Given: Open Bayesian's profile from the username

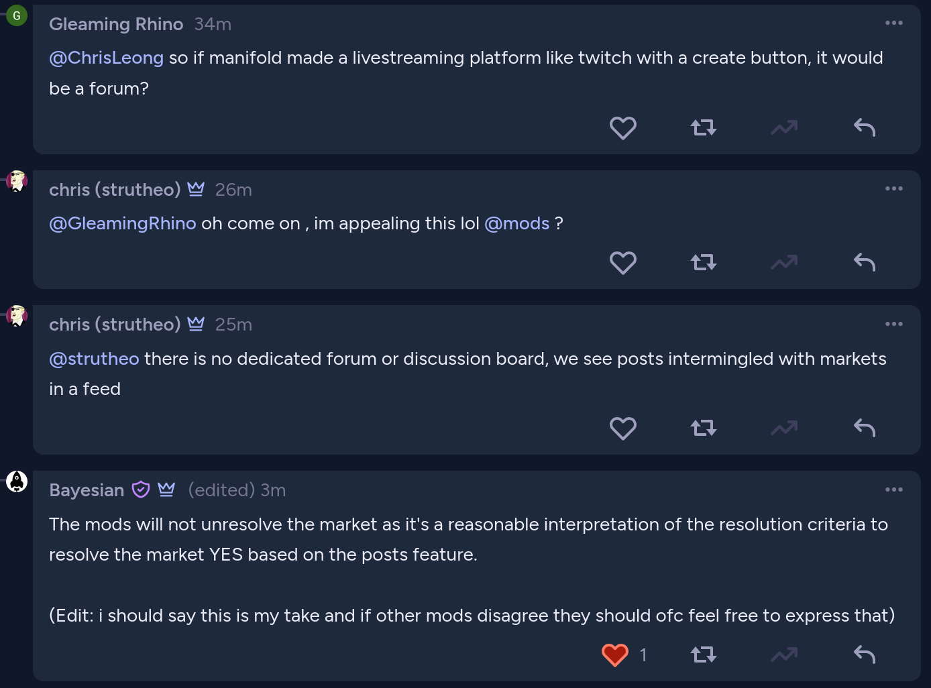Looking at the screenshot, I should click(x=87, y=490).
